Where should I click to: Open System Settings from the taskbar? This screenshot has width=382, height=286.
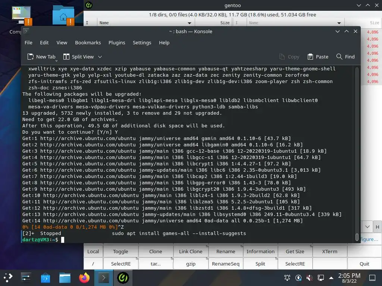(x=26, y=278)
